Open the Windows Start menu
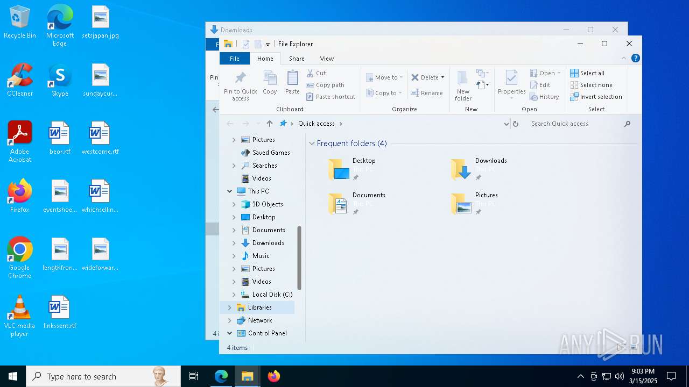 [x=13, y=376]
